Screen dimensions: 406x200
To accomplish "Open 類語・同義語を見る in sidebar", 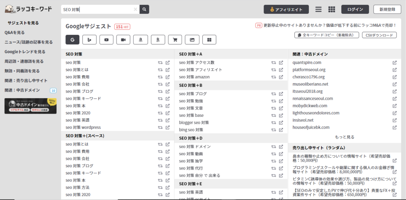I will tap(22, 71).
